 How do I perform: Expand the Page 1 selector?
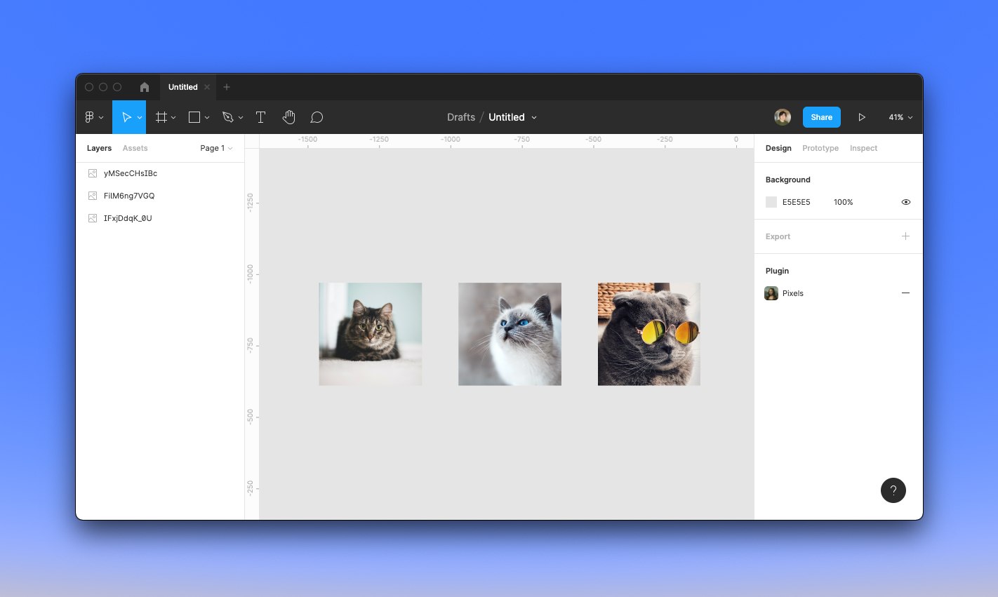(x=216, y=148)
